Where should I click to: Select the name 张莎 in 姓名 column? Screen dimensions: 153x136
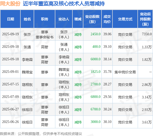click(27, 35)
